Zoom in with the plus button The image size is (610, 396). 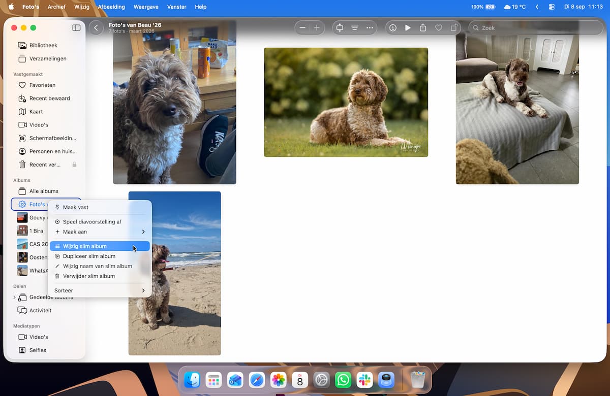tap(317, 28)
